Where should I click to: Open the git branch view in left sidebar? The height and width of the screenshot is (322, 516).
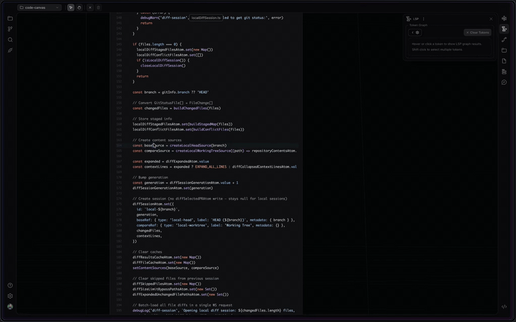pyautogui.click(x=10, y=29)
